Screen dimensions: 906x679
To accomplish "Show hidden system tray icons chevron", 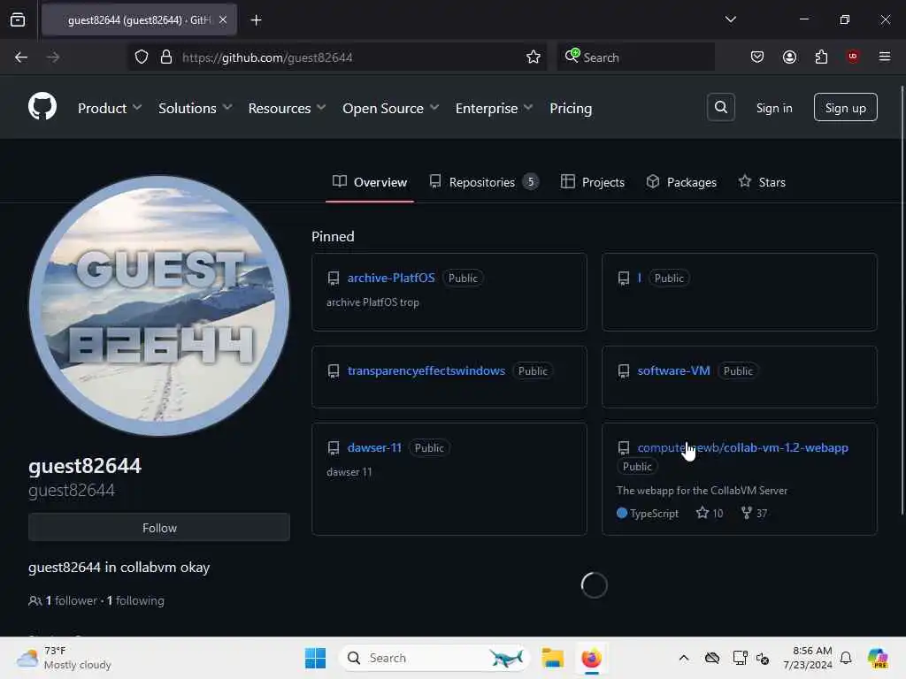I will pos(684,658).
